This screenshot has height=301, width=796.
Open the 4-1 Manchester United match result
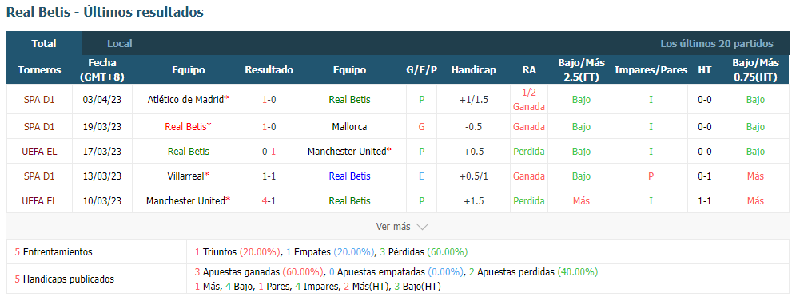click(269, 200)
